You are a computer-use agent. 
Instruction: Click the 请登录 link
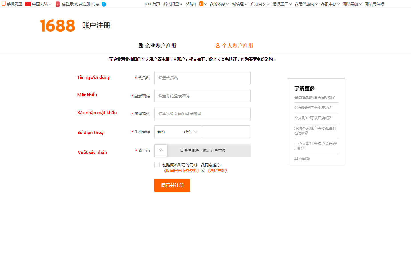68,4
